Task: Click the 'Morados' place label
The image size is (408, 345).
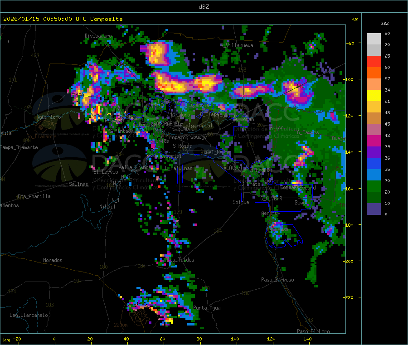Action: pyautogui.click(x=53, y=260)
